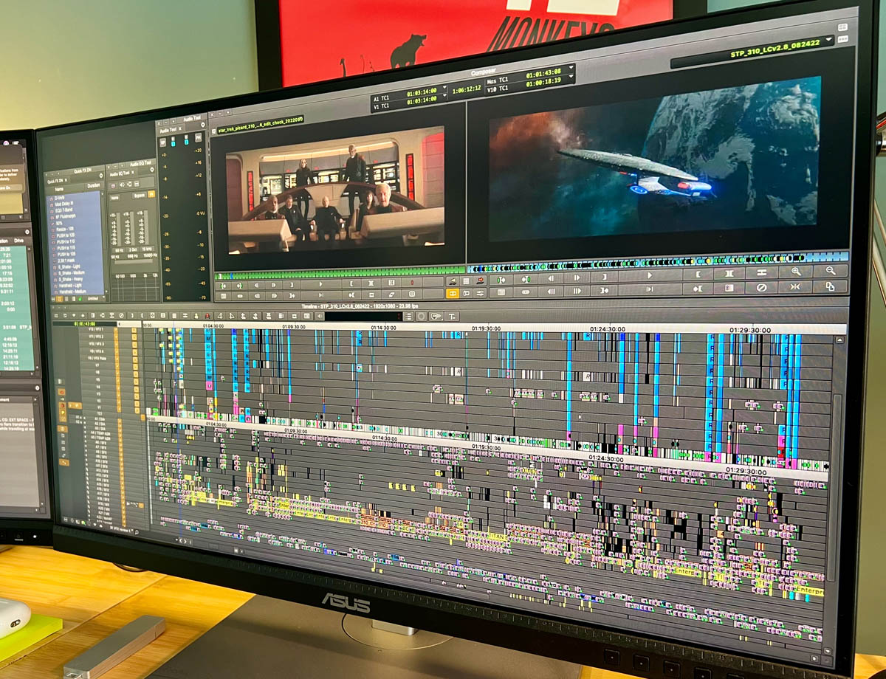
Task: Click the Bypass button in Audio EQ Tool
Action: 140,195
